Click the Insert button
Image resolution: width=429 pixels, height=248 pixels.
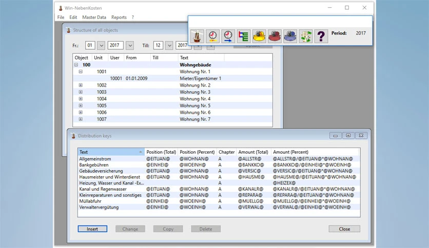(x=92, y=229)
